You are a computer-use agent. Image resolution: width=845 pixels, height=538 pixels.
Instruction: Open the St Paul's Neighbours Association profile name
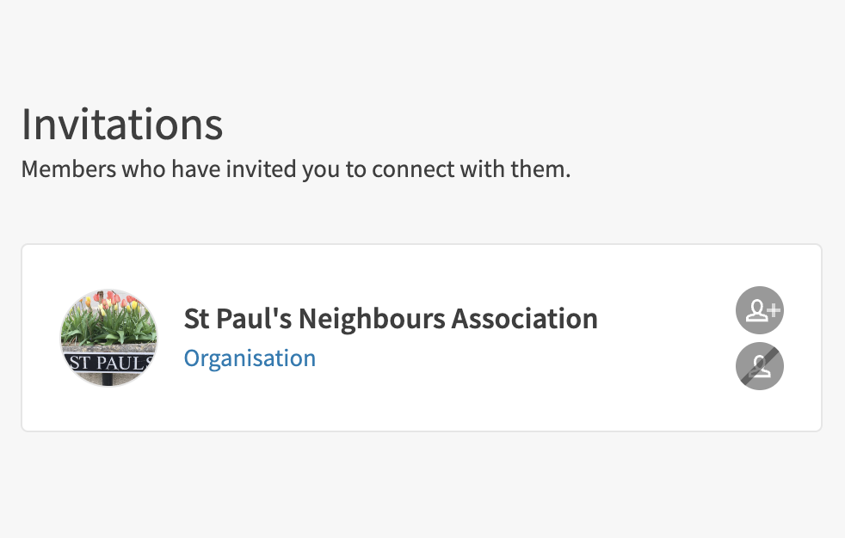pyautogui.click(x=391, y=319)
